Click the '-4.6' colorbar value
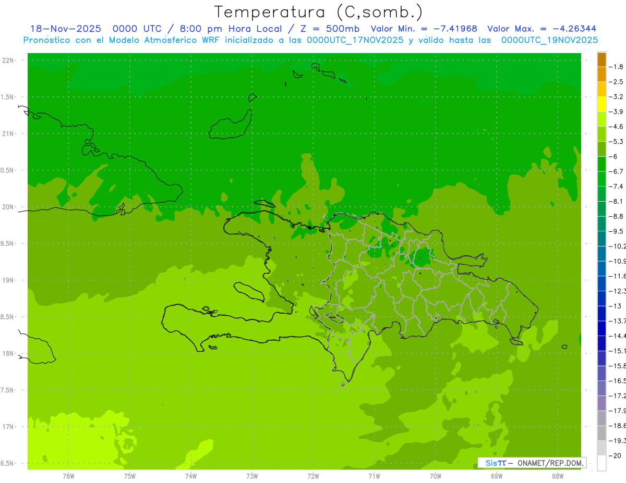 pyautogui.click(x=617, y=127)
